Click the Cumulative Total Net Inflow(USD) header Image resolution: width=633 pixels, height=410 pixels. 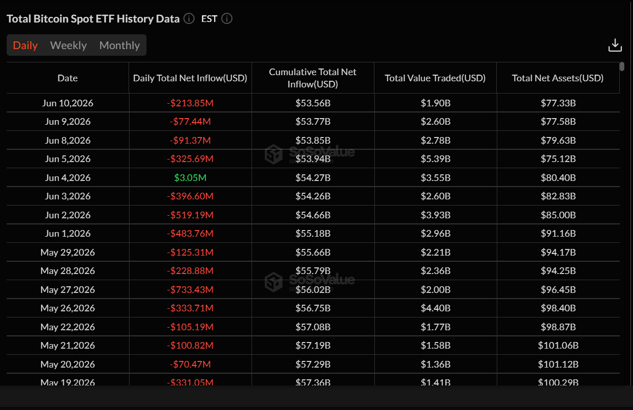pos(313,78)
